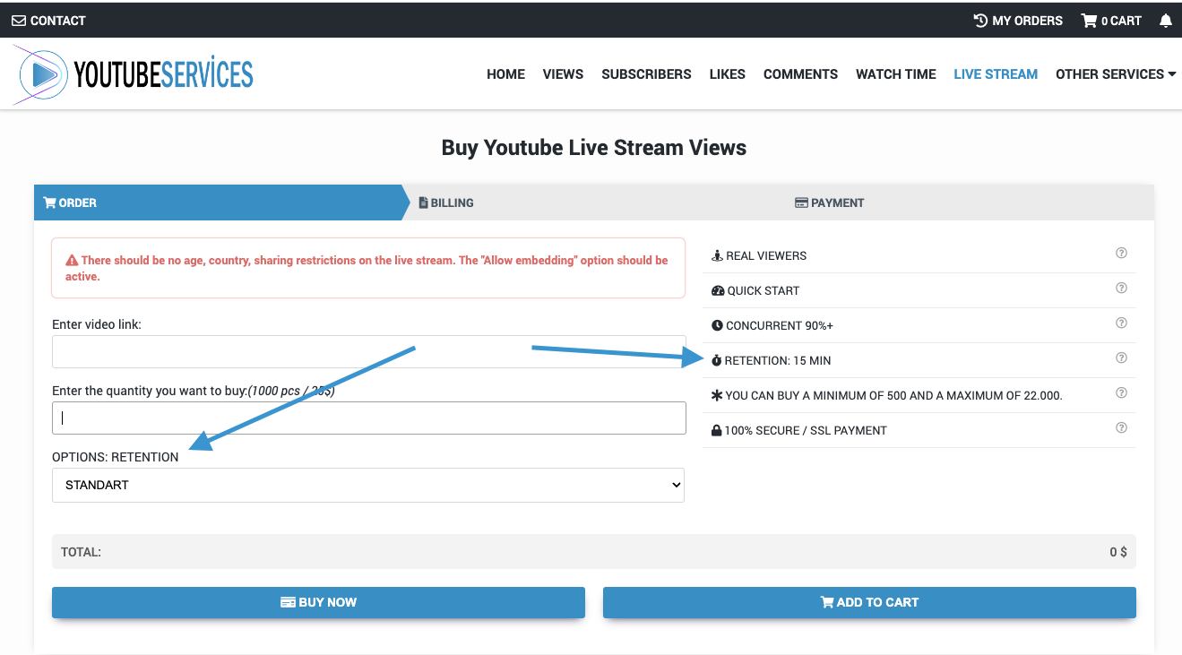Image resolution: width=1182 pixels, height=655 pixels.
Task: Focus the quantity input field
Action: (x=368, y=418)
